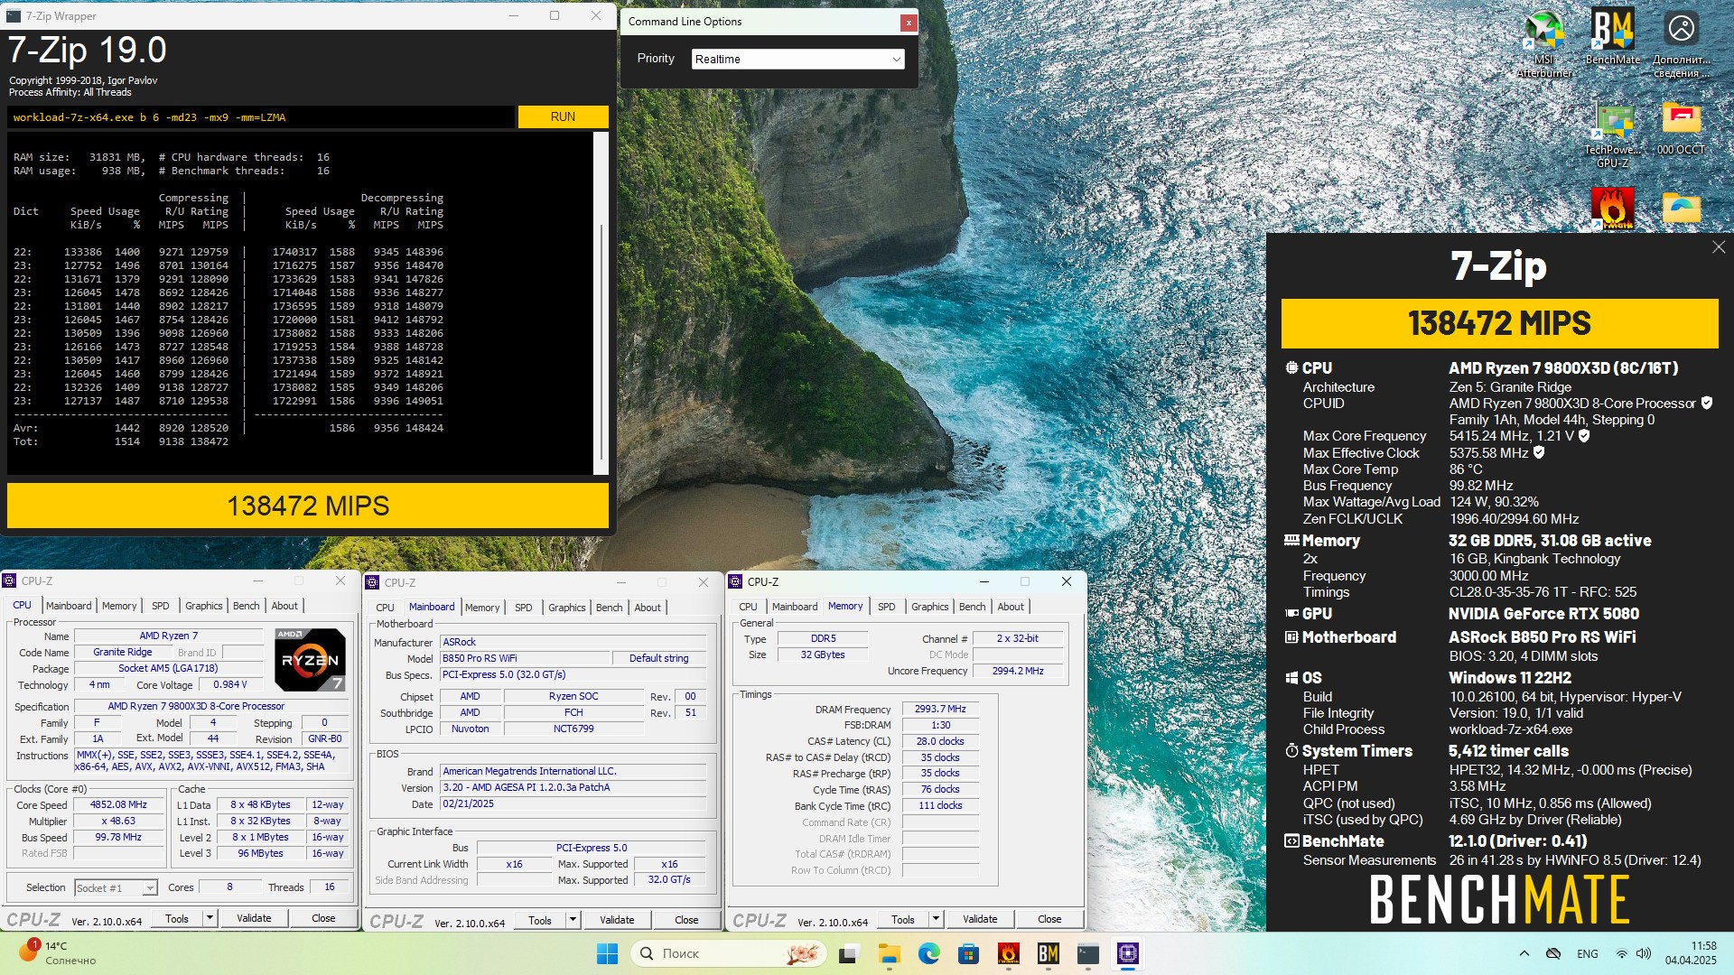Switch to FurMark on the taskbar
The height and width of the screenshot is (975, 1734).
click(1008, 953)
